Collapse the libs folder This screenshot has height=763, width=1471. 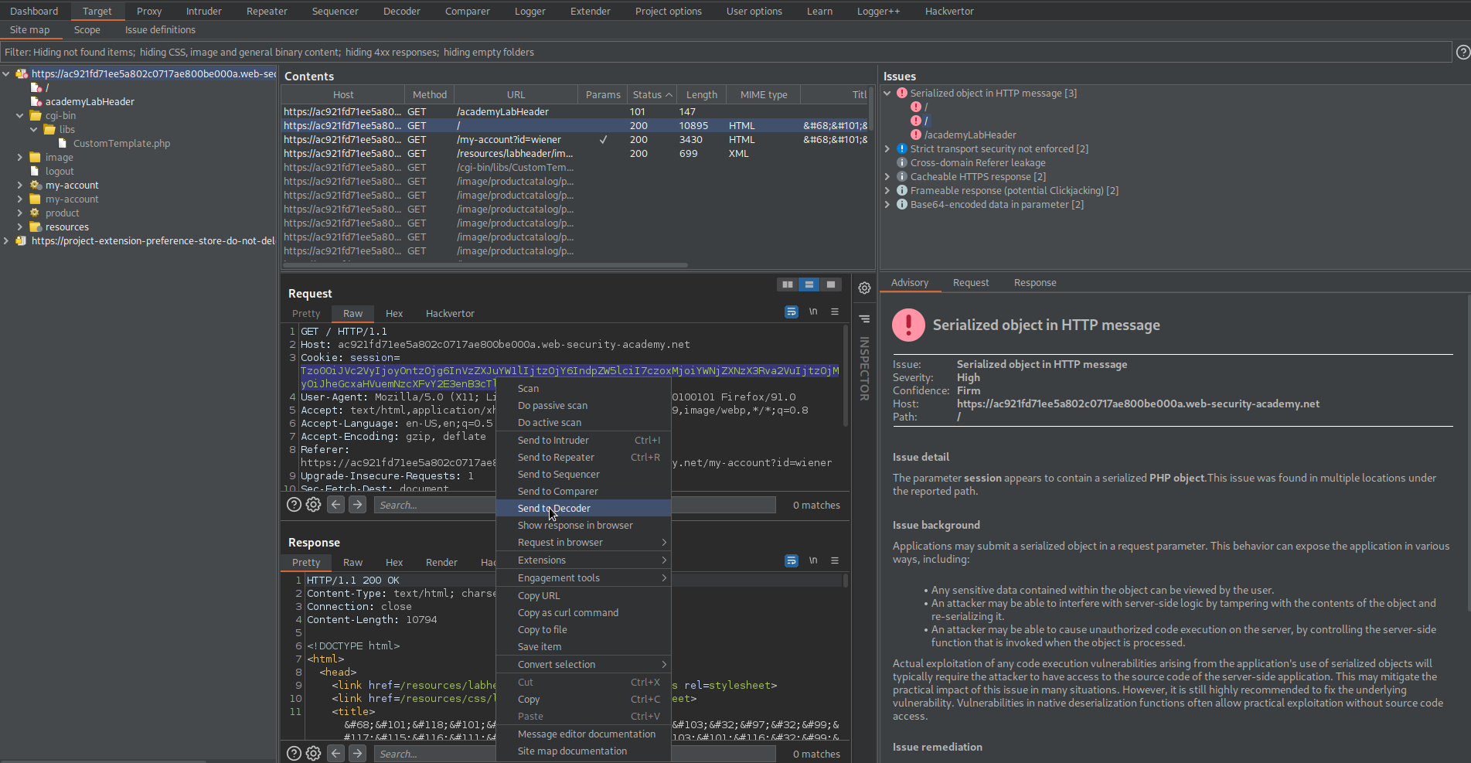[34, 129]
